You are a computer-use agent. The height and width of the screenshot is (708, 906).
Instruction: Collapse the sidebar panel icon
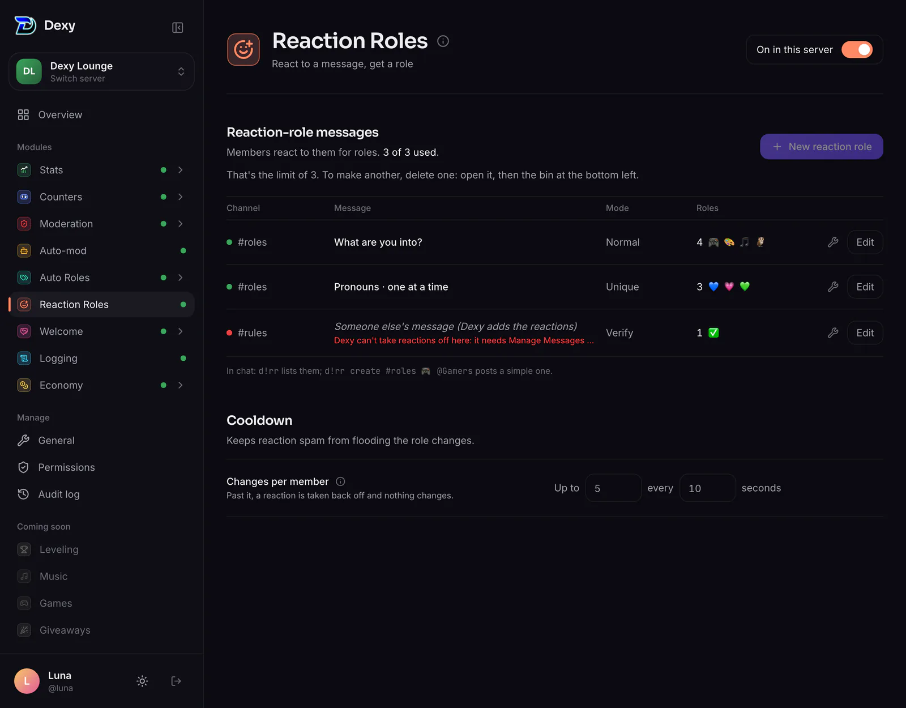[177, 28]
